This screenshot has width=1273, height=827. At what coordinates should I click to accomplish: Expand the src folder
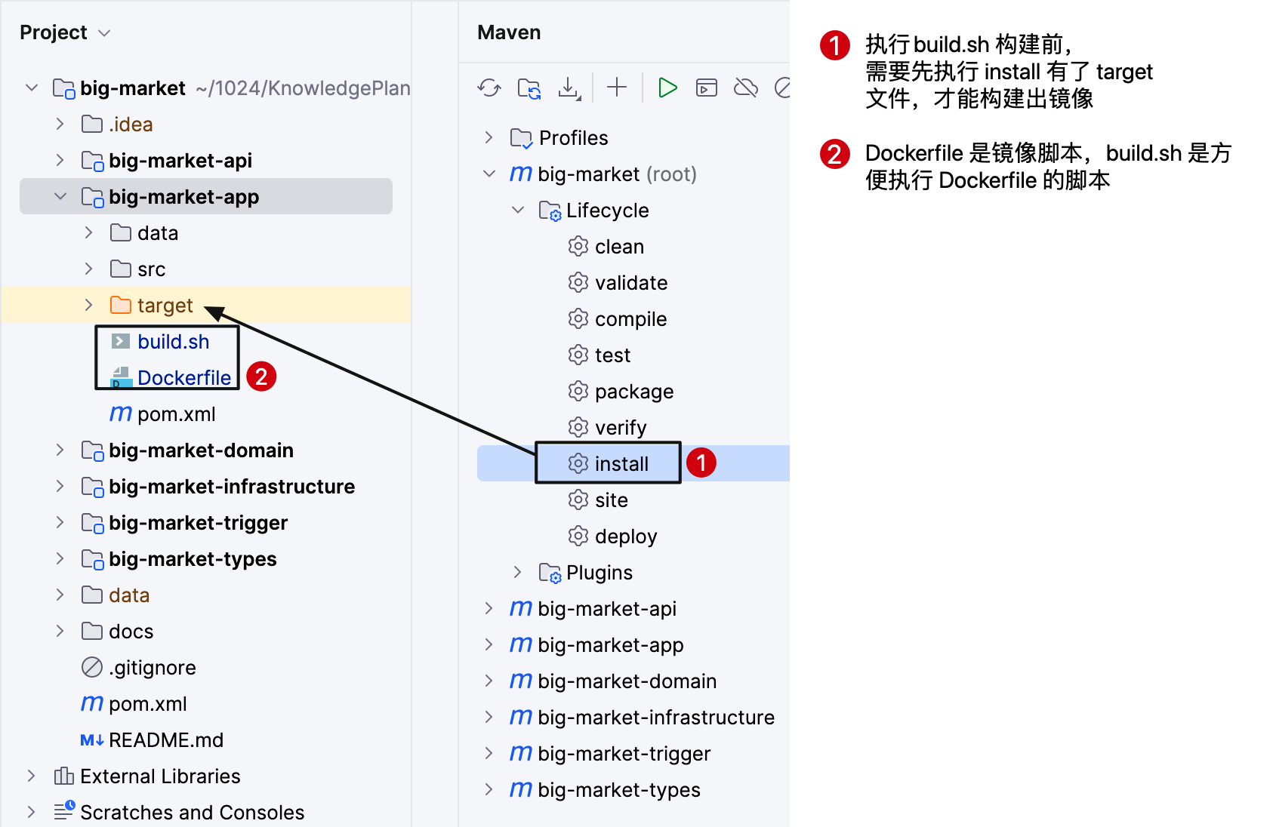[89, 269]
